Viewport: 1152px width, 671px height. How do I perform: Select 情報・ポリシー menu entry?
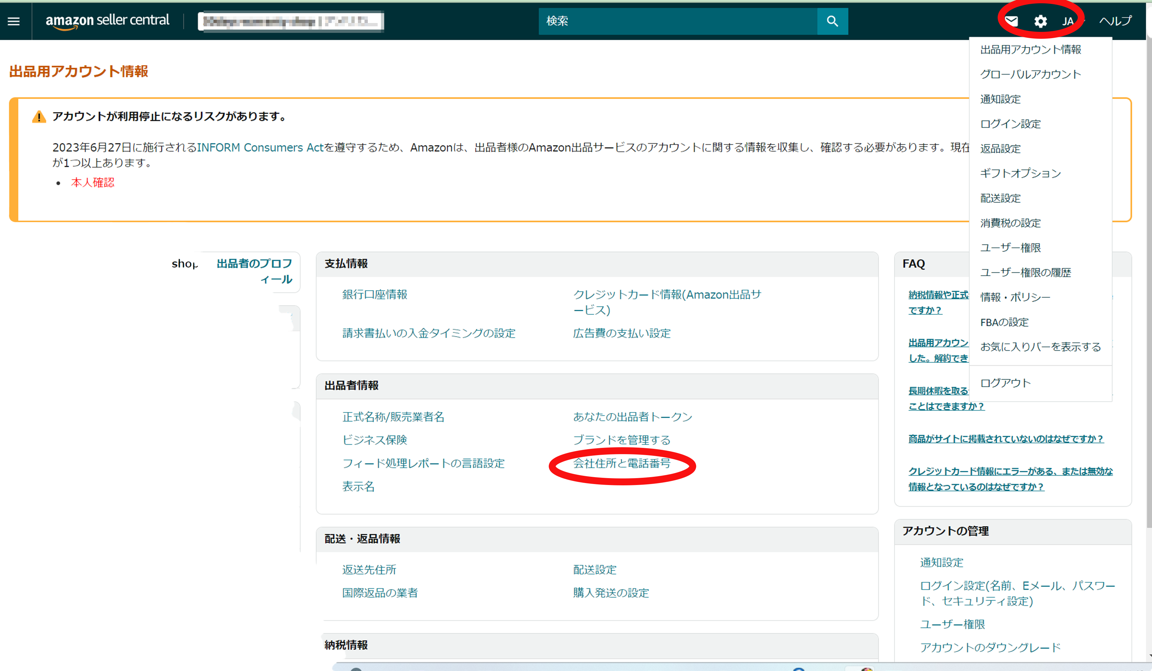[1015, 297]
